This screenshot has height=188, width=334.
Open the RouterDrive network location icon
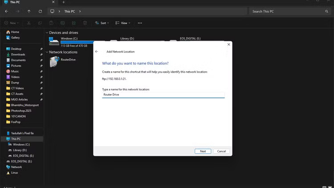pyautogui.click(x=53, y=62)
